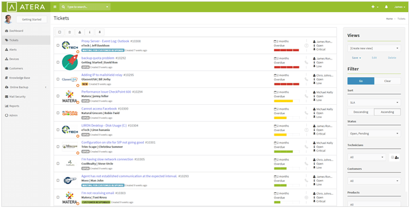Image resolution: width=410 pixels, height=208 pixels.
Task: Check the box for backup quota problem
Action: 58,62
